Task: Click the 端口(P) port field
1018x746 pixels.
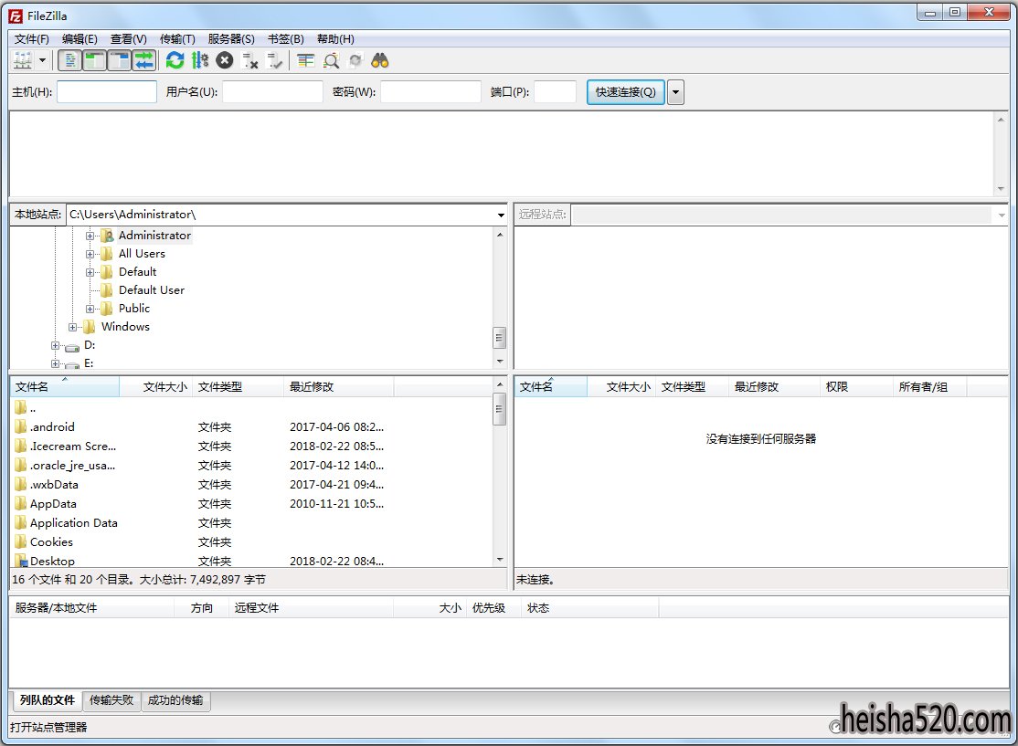Action: click(555, 92)
